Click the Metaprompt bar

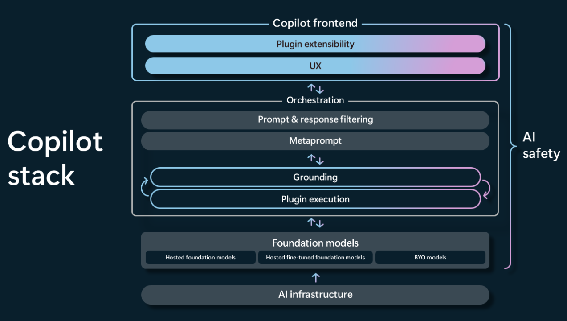[x=315, y=141]
